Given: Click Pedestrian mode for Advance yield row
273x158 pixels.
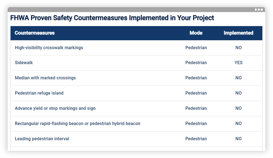Looking at the screenshot, I should (x=196, y=108).
